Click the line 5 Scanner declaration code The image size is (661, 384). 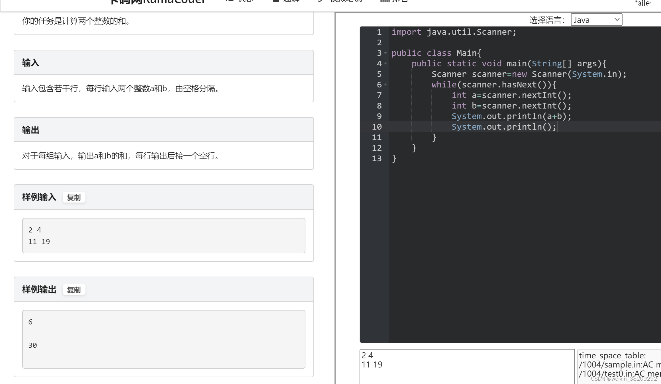[529, 74]
